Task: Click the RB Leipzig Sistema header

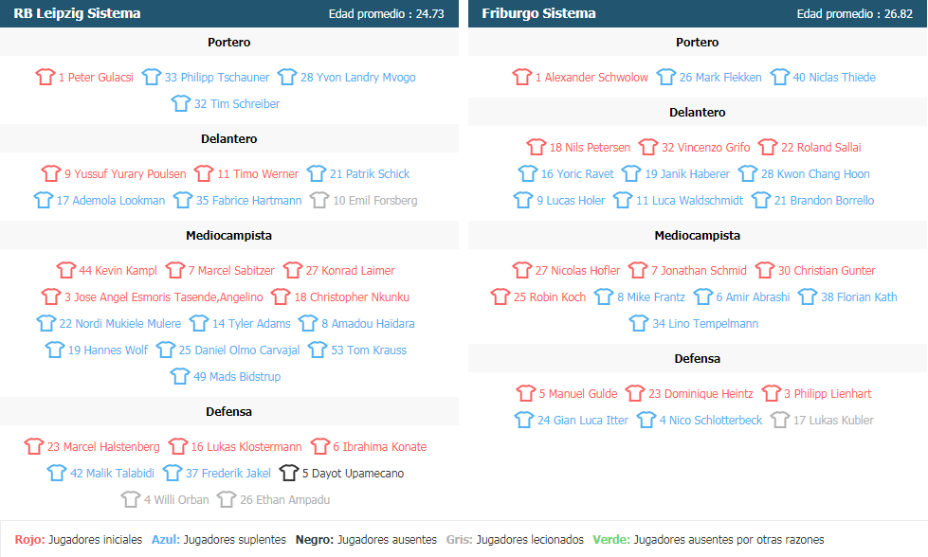Action: click(77, 13)
